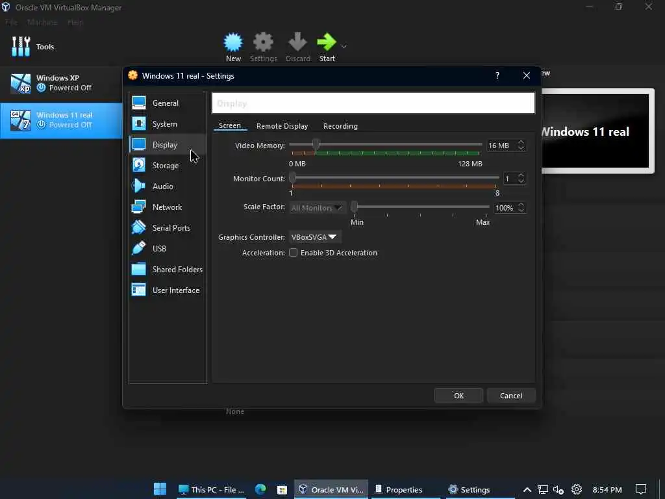Decrease Video Memory with spinner down arrow
Image resolution: width=665 pixels, height=499 pixels.
coord(521,149)
